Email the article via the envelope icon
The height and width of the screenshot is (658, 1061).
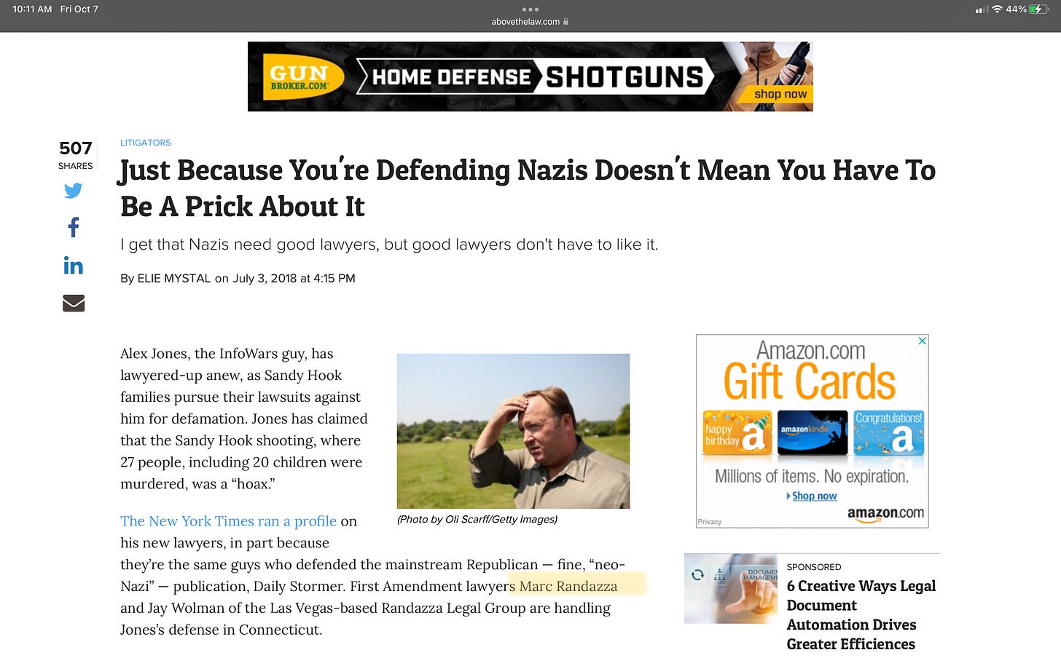point(74,303)
